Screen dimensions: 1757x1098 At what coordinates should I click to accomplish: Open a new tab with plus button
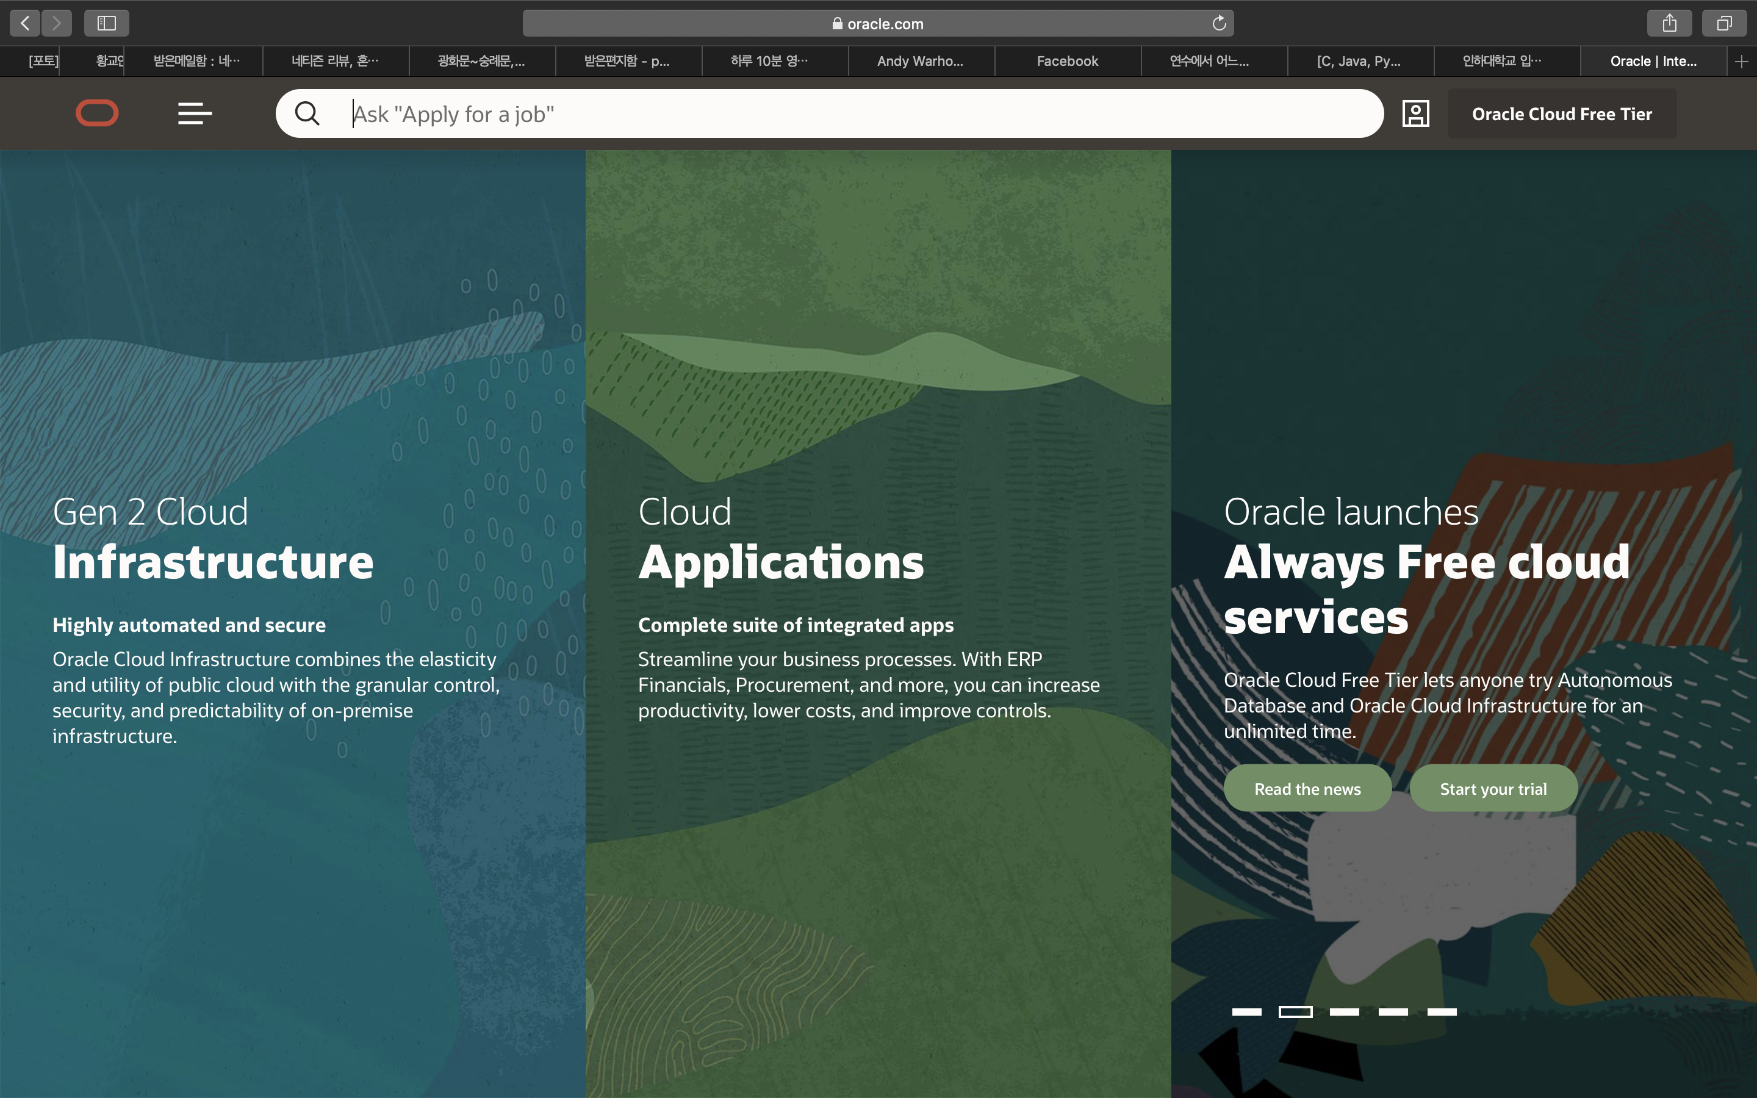point(1741,62)
